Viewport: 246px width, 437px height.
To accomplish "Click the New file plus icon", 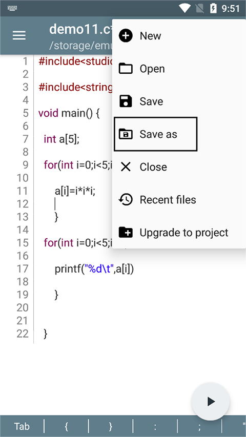I will click(x=126, y=36).
